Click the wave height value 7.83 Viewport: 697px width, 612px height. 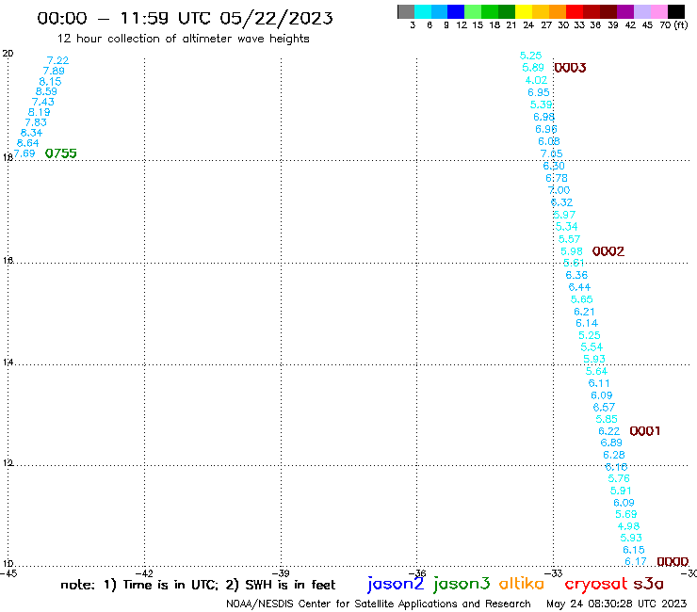click(36, 122)
